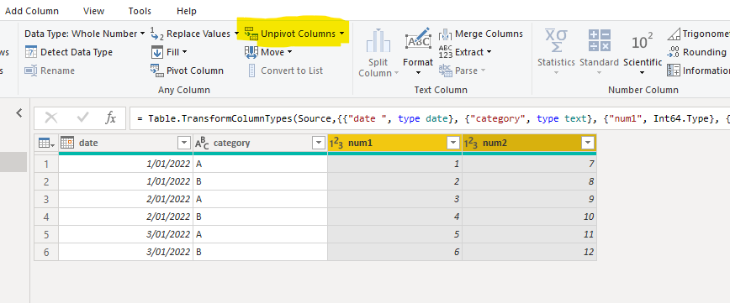Click the Rounding icon
This screenshot has width=730, height=303.
(674, 52)
